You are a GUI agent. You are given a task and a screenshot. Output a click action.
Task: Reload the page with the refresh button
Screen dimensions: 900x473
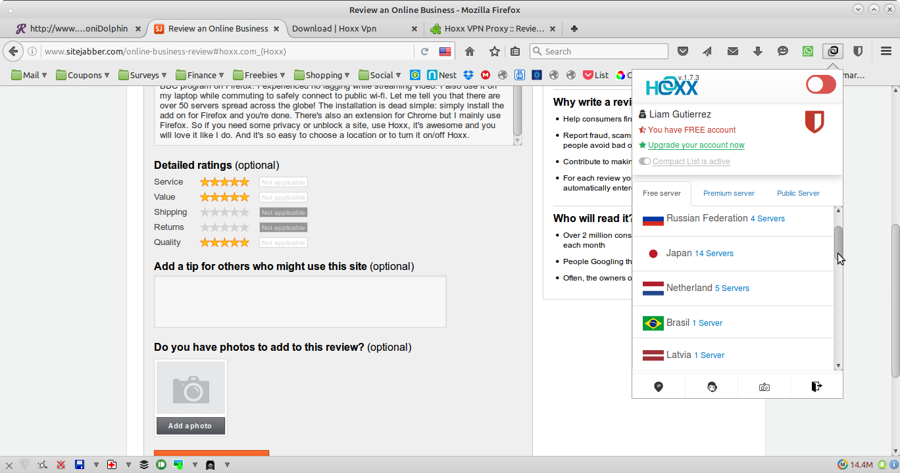click(x=425, y=51)
